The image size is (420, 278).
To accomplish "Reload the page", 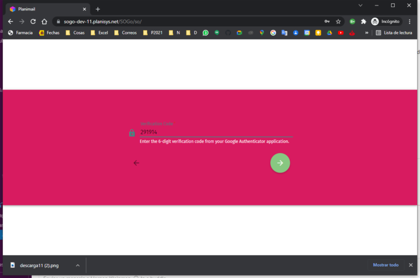I will [33, 21].
